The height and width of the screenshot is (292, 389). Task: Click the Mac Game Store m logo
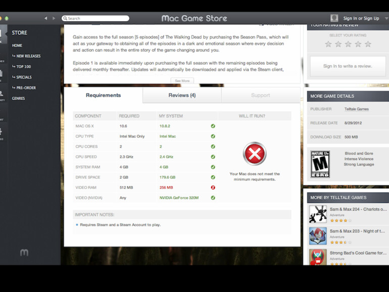(x=24, y=253)
